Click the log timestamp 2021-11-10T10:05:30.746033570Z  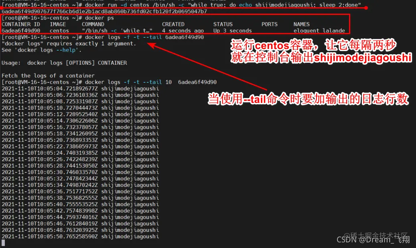[50, 172]
